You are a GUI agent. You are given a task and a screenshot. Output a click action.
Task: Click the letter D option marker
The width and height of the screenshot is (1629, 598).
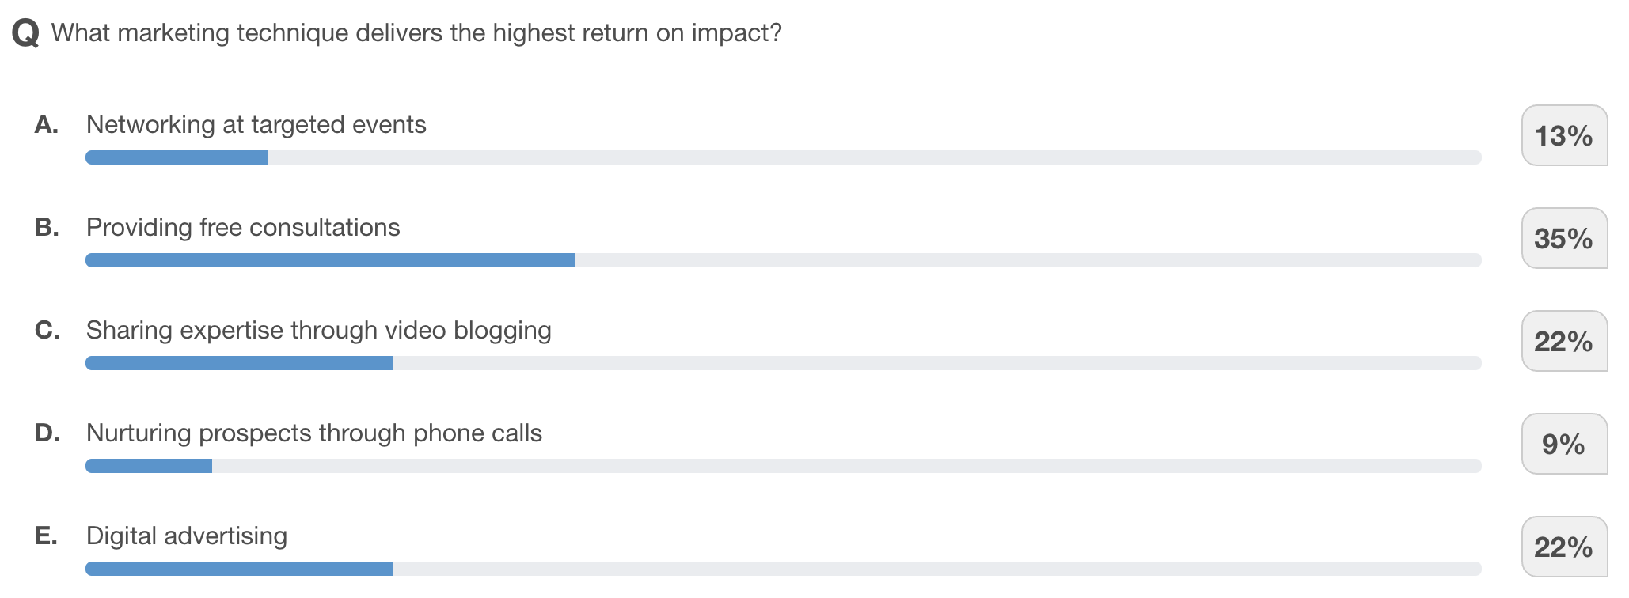click(47, 433)
